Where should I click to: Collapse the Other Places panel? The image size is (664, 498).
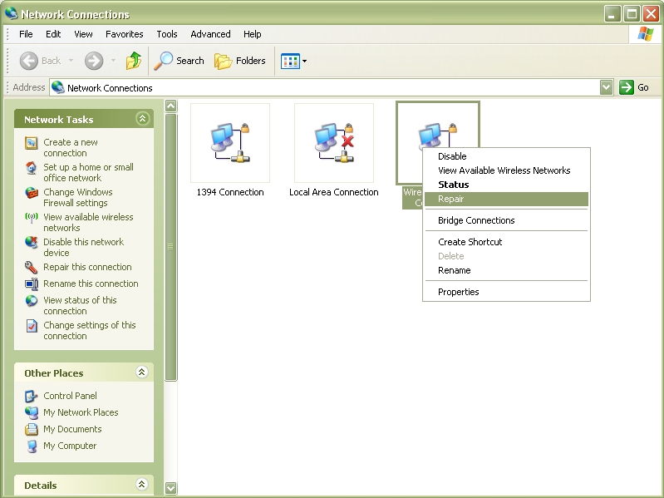click(x=142, y=372)
